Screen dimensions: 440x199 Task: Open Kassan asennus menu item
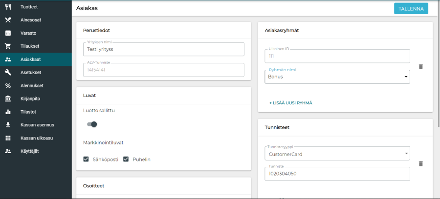click(37, 125)
